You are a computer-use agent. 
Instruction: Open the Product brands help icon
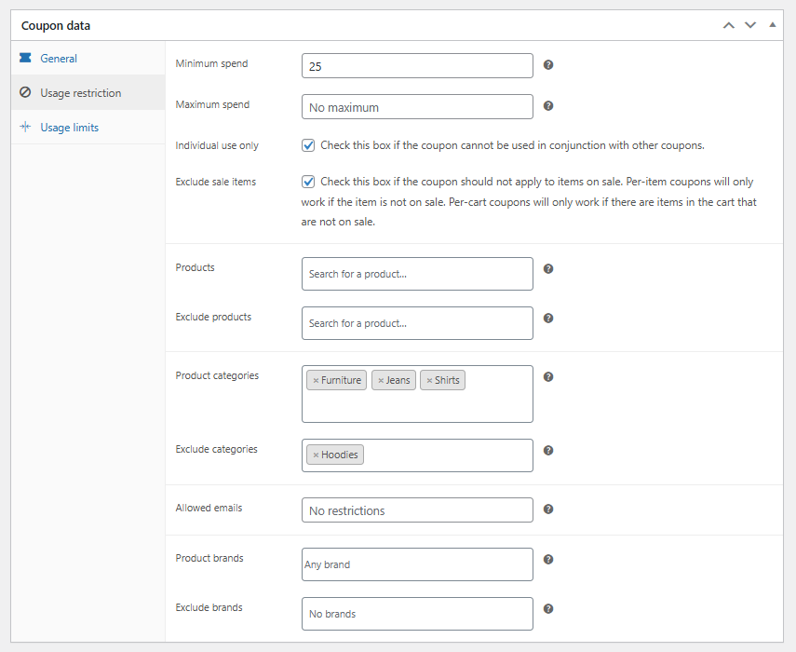tap(548, 557)
